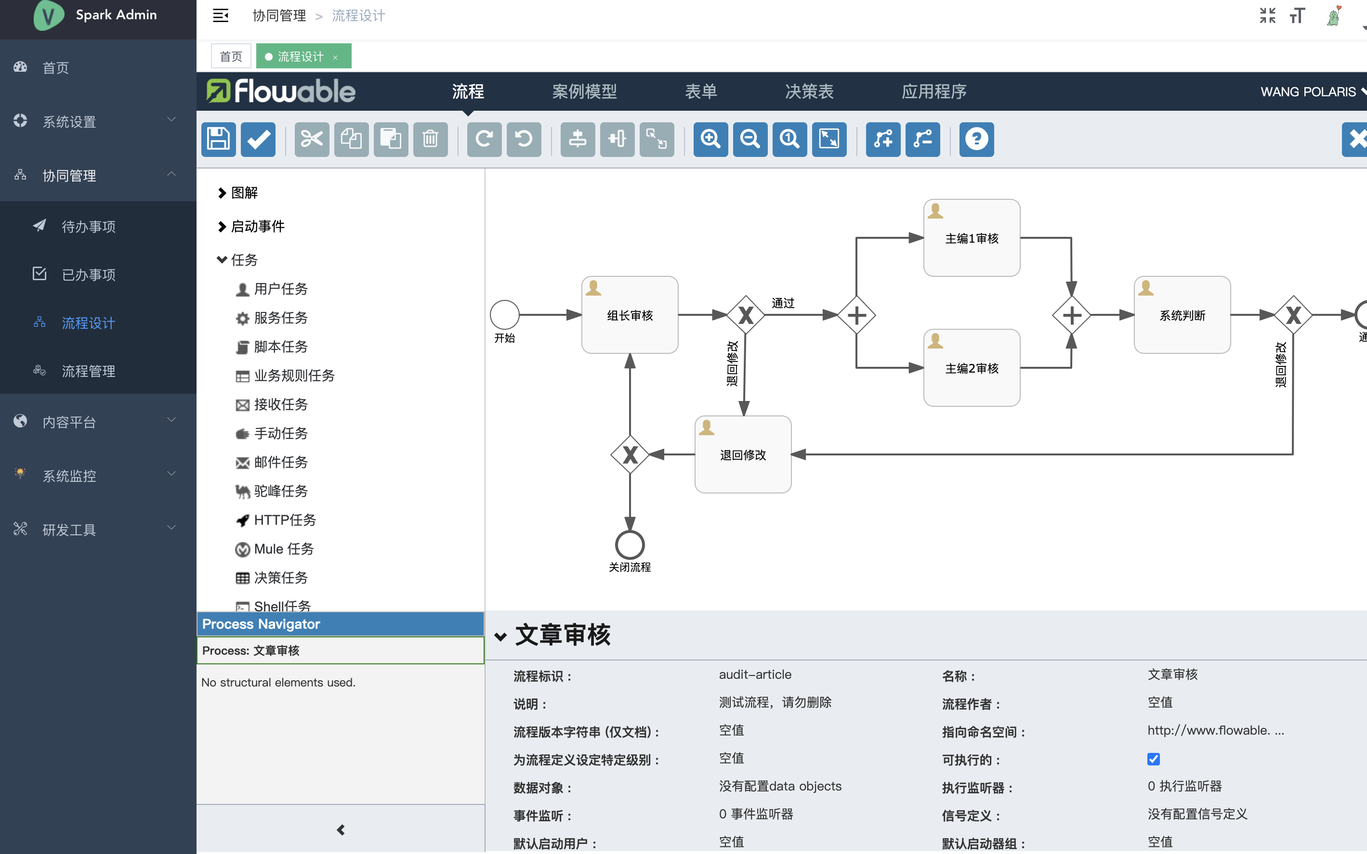
Task: Collapse left palette with arrow
Action: pyautogui.click(x=341, y=830)
